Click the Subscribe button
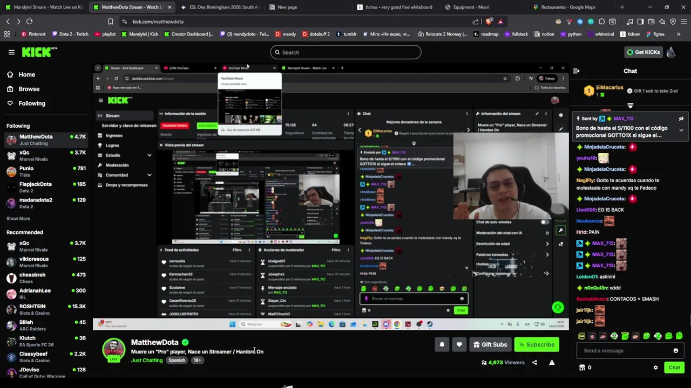 click(x=537, y=345)
